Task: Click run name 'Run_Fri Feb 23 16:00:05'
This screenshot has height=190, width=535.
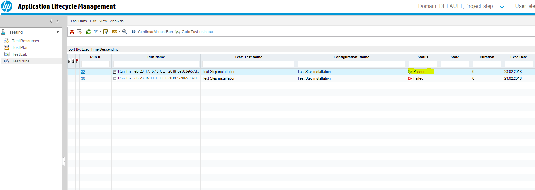Action: point(158,78)
